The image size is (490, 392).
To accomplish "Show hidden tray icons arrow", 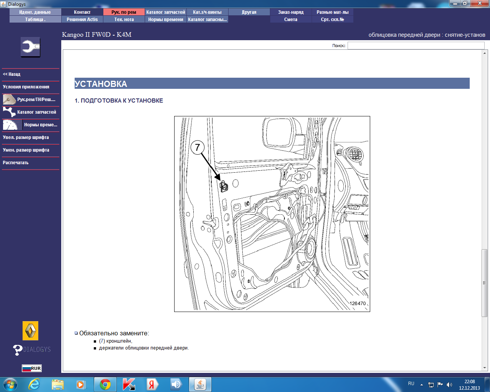I will point(421,385).
